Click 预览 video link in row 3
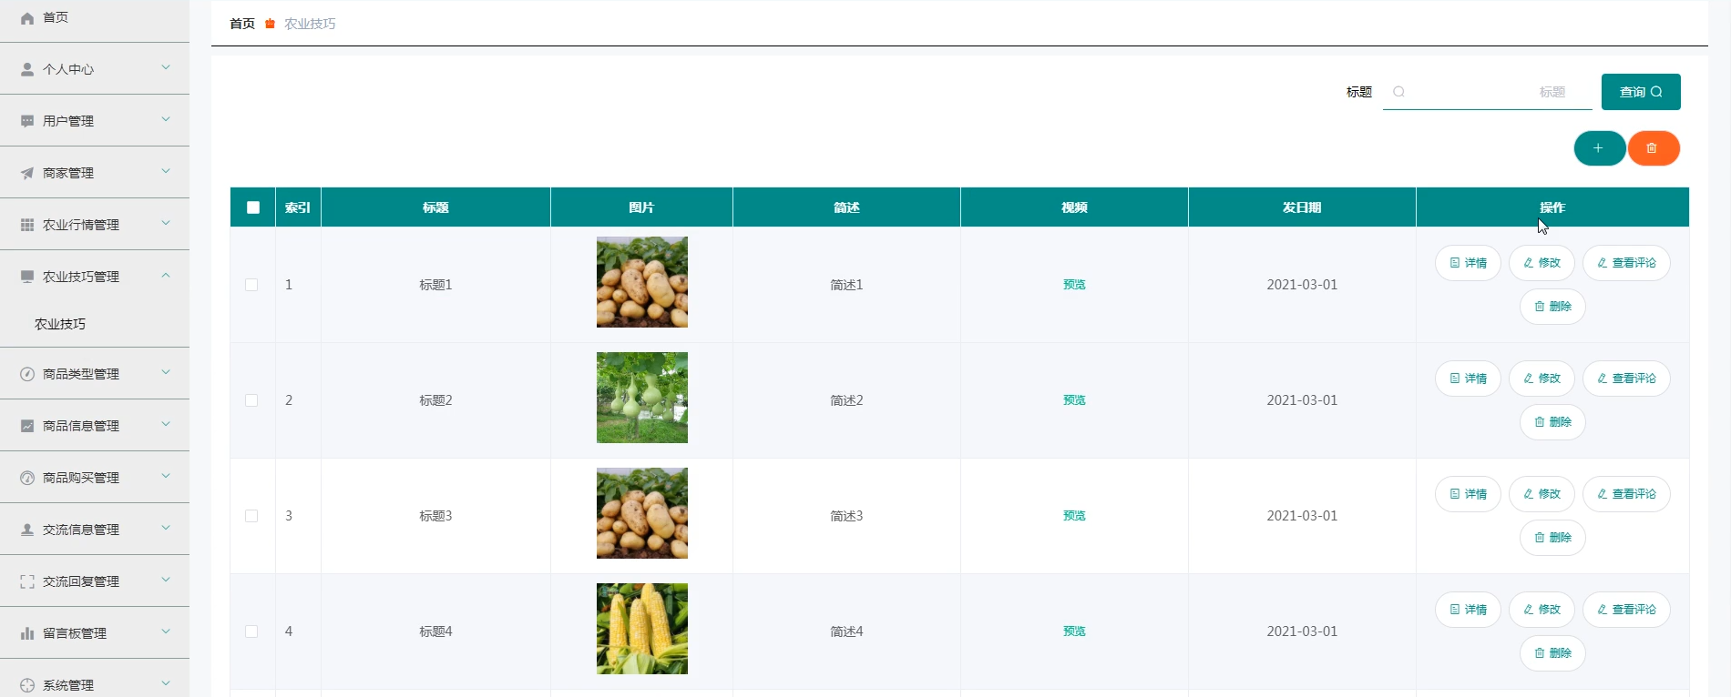 1074,516
